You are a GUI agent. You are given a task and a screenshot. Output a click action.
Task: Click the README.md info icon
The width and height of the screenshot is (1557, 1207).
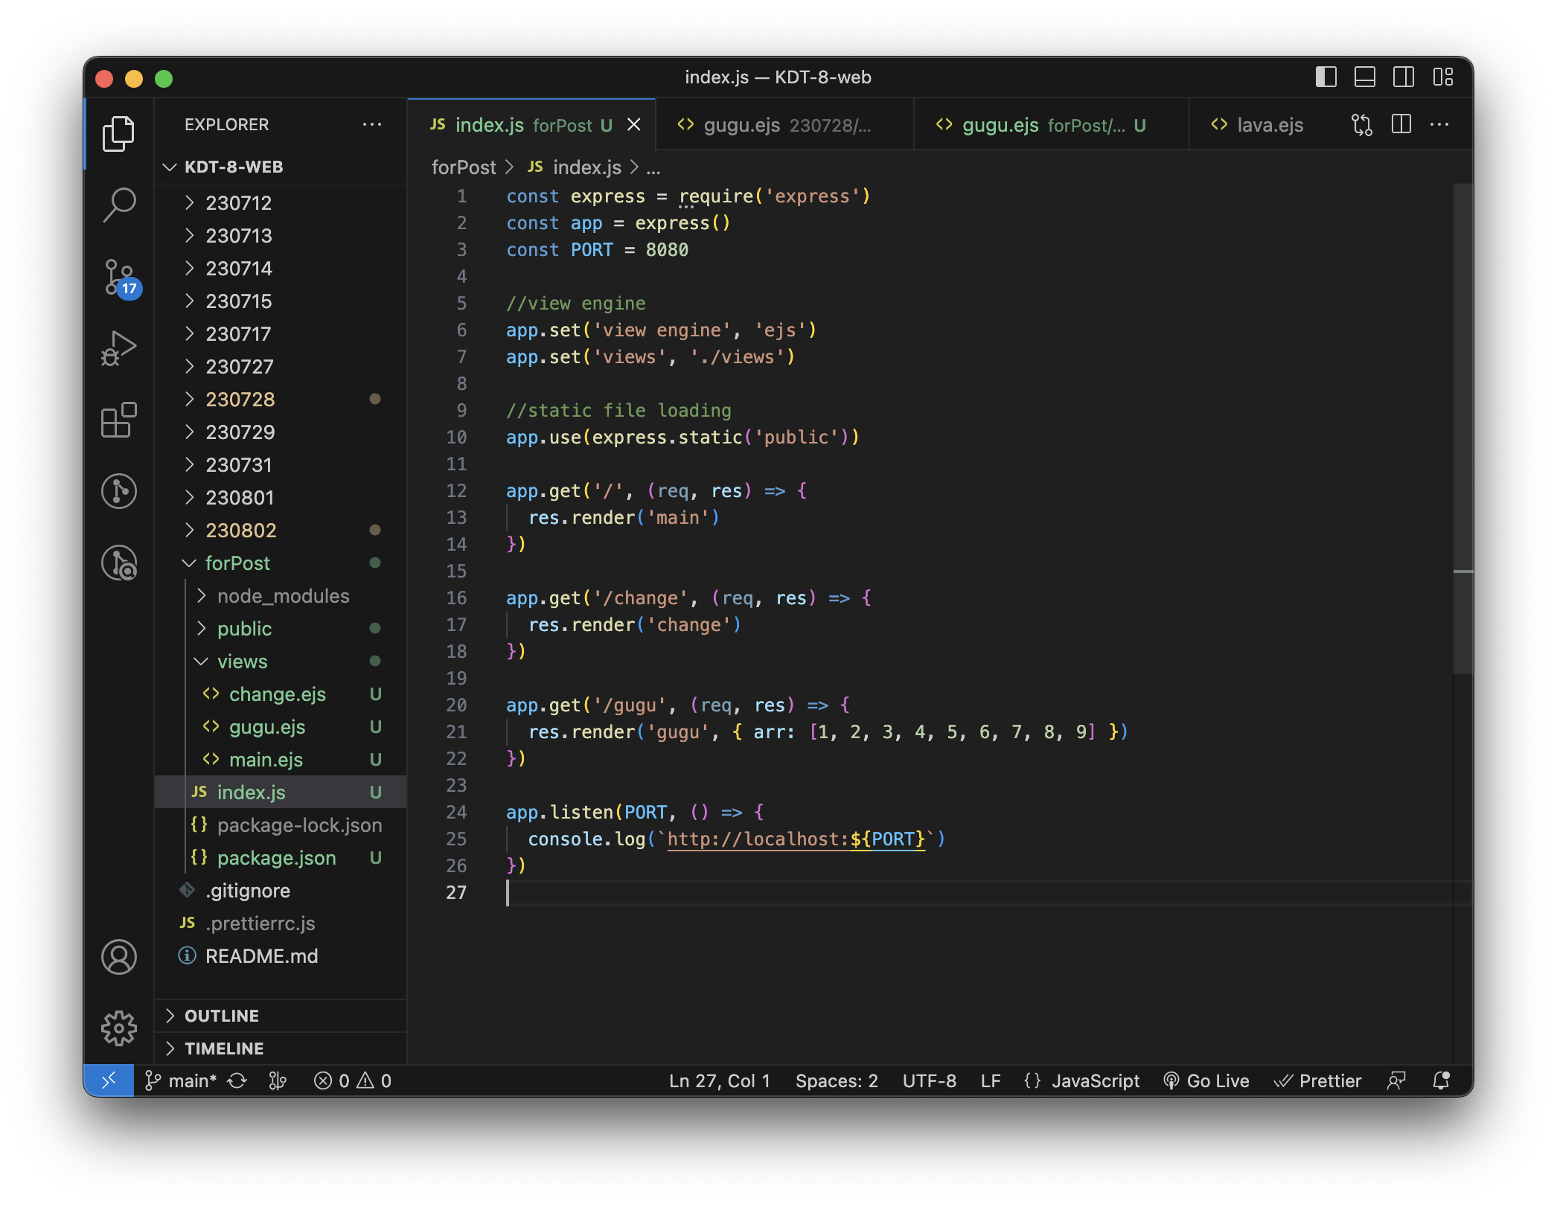(x=187, y=955)
